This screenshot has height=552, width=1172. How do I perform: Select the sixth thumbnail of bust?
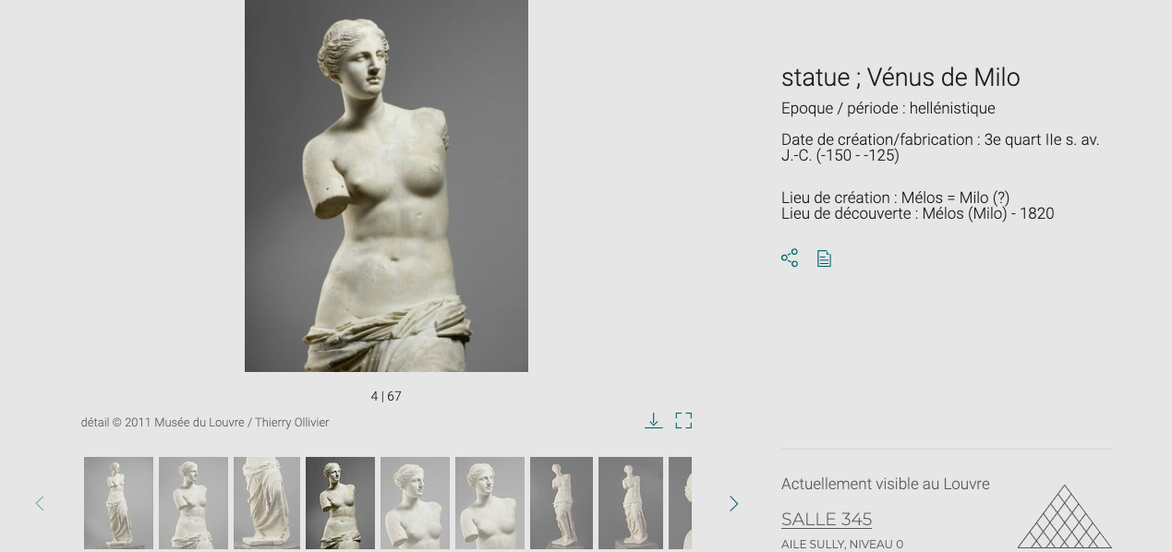tap(489, 503)
